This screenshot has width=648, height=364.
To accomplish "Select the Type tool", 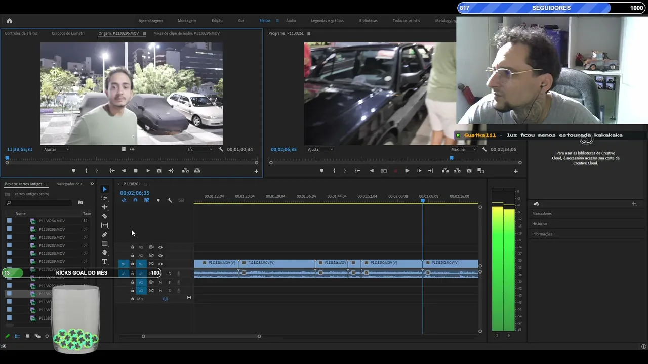I will click(x=105, y=261).
